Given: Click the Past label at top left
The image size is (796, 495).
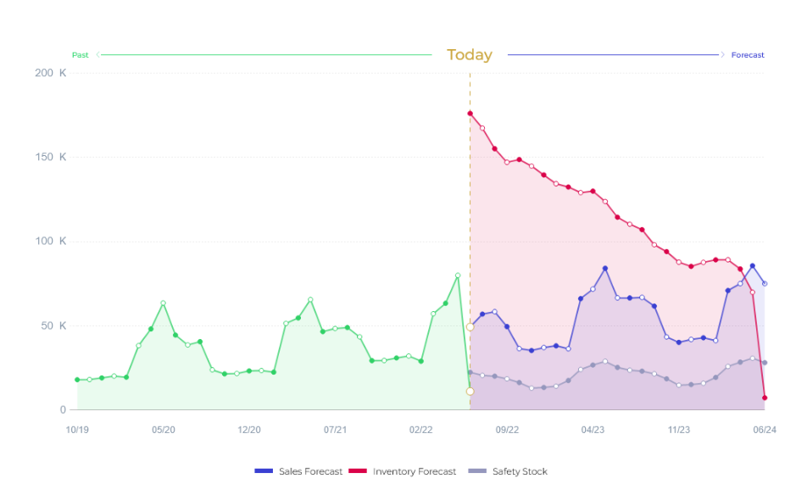Looking at the screenshot, I should click(80, 55).
